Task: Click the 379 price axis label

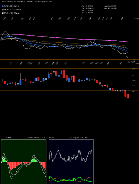Action: coord(134,69)
